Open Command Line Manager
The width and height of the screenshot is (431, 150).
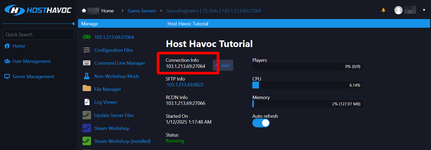120,63
